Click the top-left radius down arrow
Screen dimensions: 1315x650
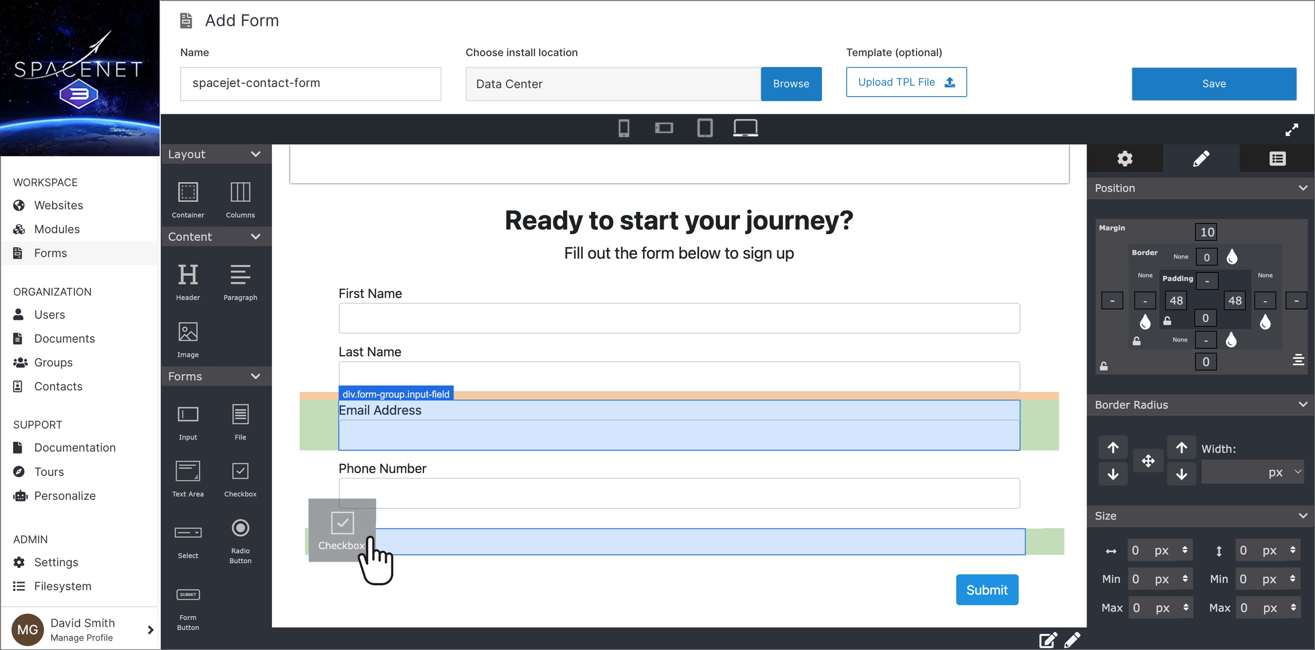(x=1113, y=474)
